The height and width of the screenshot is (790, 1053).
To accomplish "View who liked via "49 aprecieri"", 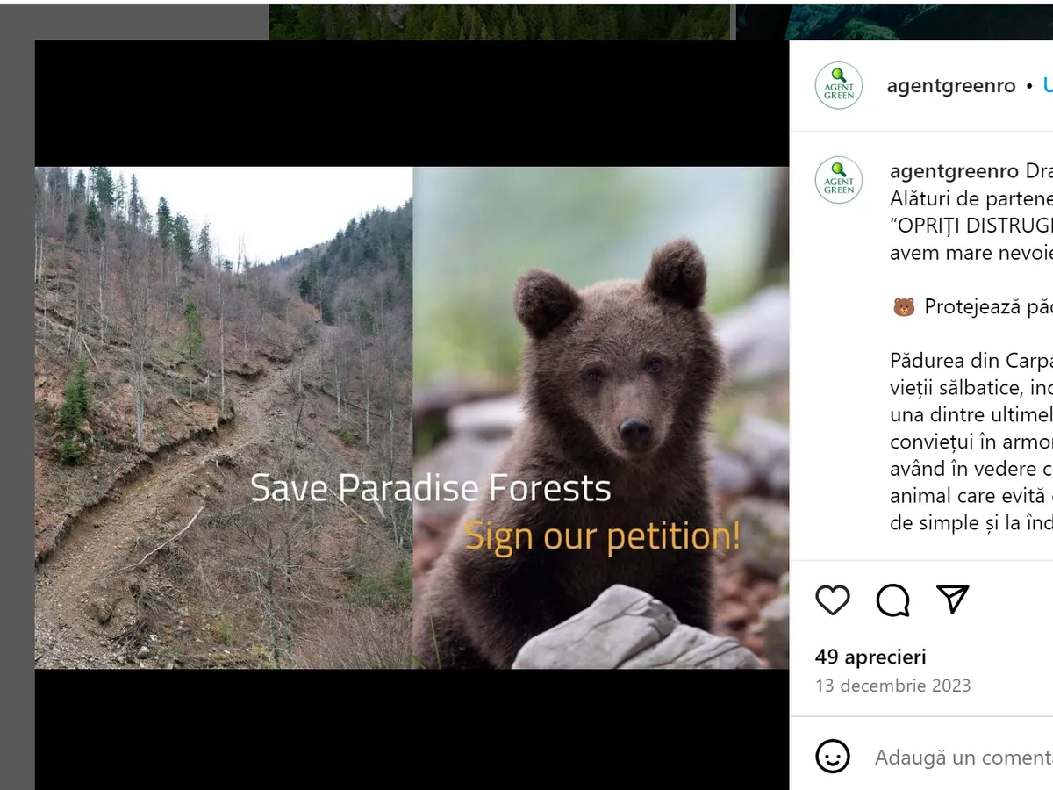I will pos(870,657).
